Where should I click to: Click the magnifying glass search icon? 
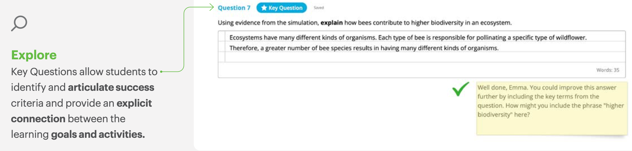coord(19,23)
